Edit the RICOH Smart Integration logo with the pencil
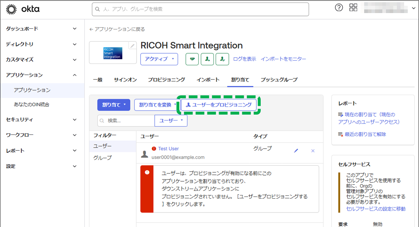The image size is (419, 227). (x=132, y=46)
